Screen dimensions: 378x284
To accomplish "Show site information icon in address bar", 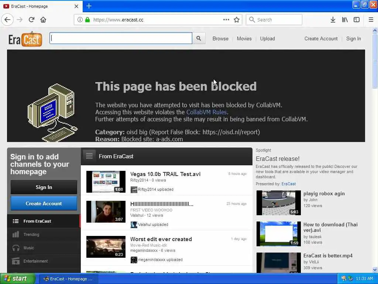I will click(80, 20).
